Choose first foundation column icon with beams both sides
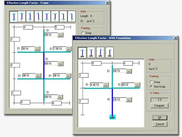Screen dimensions: 182x137 click(83, 52)
